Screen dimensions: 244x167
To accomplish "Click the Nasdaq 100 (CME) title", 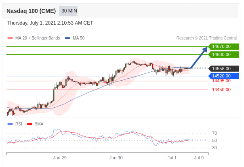I will [31, 11].
